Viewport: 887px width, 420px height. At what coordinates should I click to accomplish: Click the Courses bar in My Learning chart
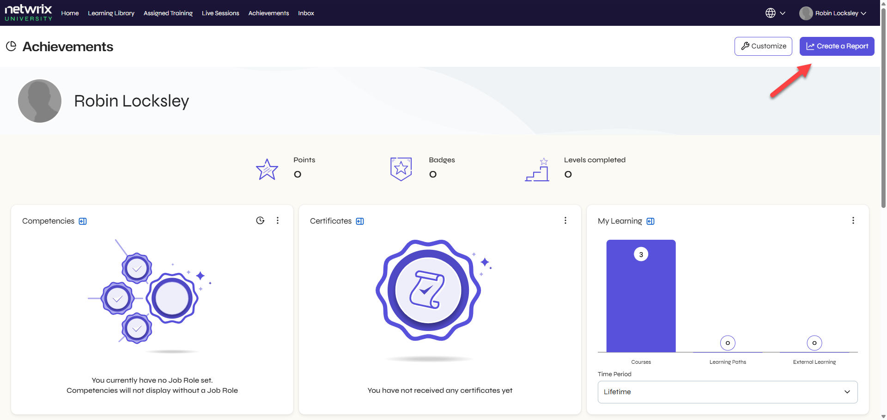(641, 300)
